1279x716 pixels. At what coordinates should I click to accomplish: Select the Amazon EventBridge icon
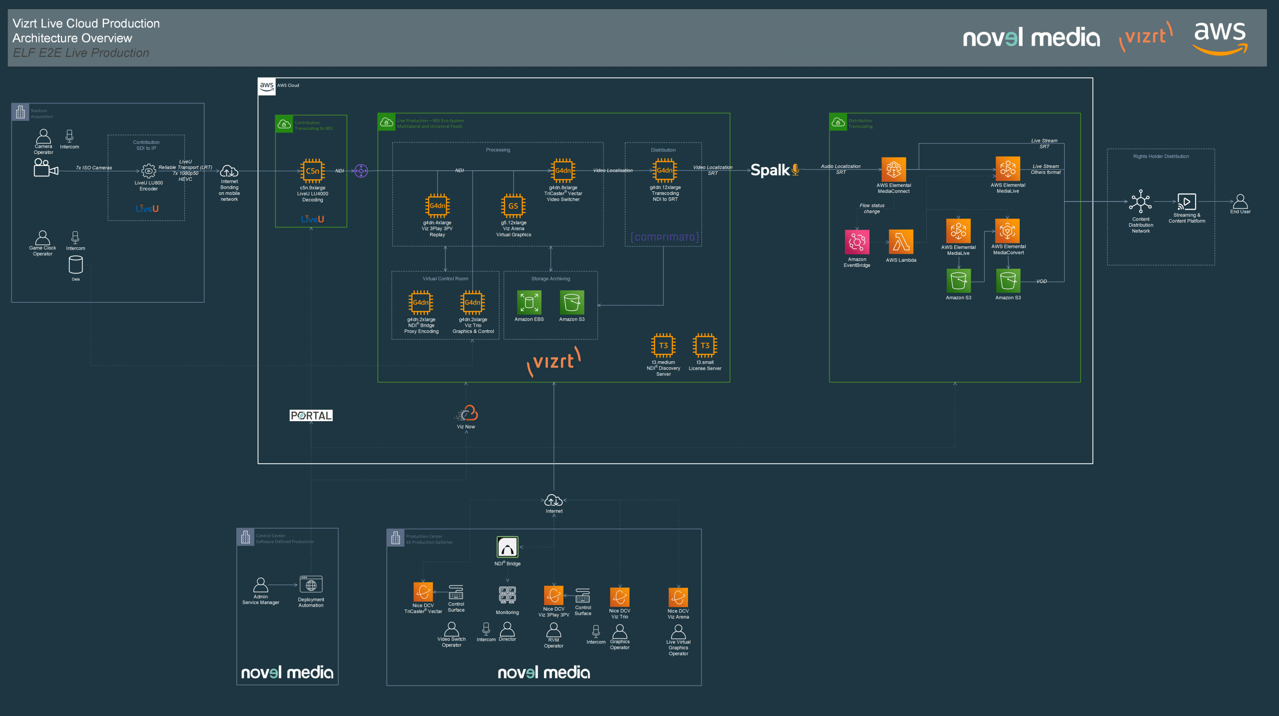857,242
